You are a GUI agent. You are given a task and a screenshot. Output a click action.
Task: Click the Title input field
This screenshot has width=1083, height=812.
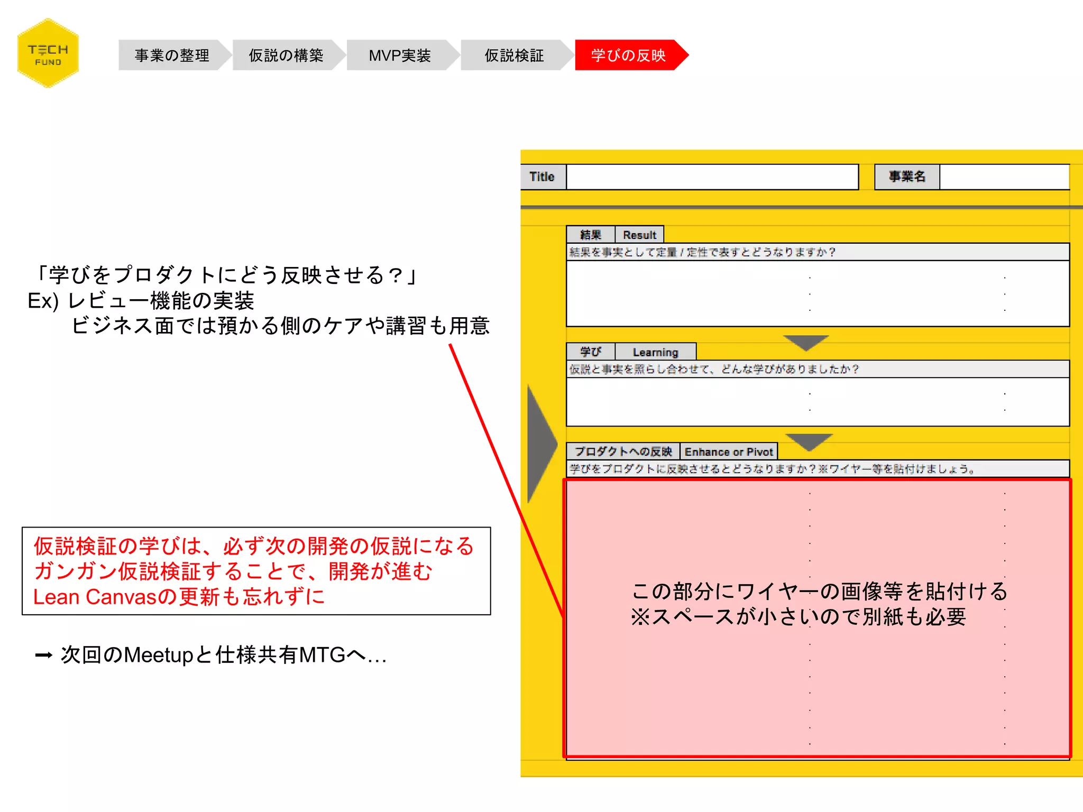[x=712, y=177]
